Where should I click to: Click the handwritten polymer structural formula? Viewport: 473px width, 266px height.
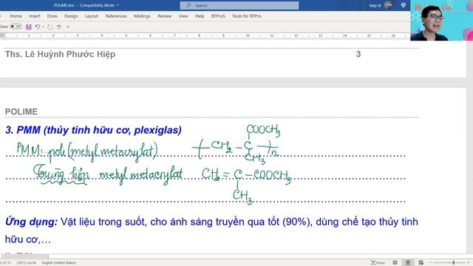tap(236, 144)
